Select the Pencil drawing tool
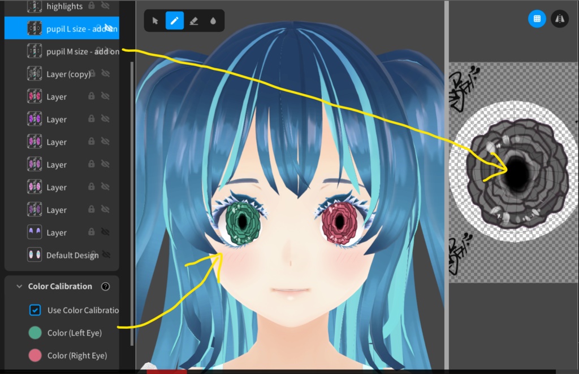The width and height of the screenshot is (579, 374). click(x=174, y=20)
